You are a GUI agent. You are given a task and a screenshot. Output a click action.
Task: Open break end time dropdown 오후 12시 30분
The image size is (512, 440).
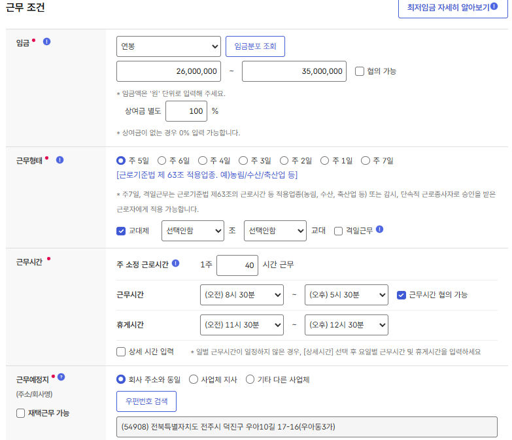pyautogui.click(x=346, y=324)
